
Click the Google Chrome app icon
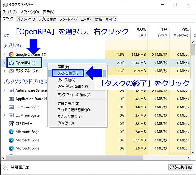tap(11, 54)
